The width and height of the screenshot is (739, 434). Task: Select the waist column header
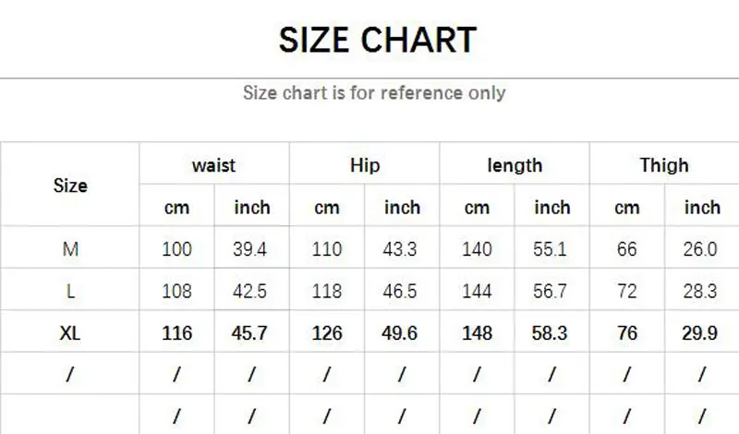pos(213,165)
